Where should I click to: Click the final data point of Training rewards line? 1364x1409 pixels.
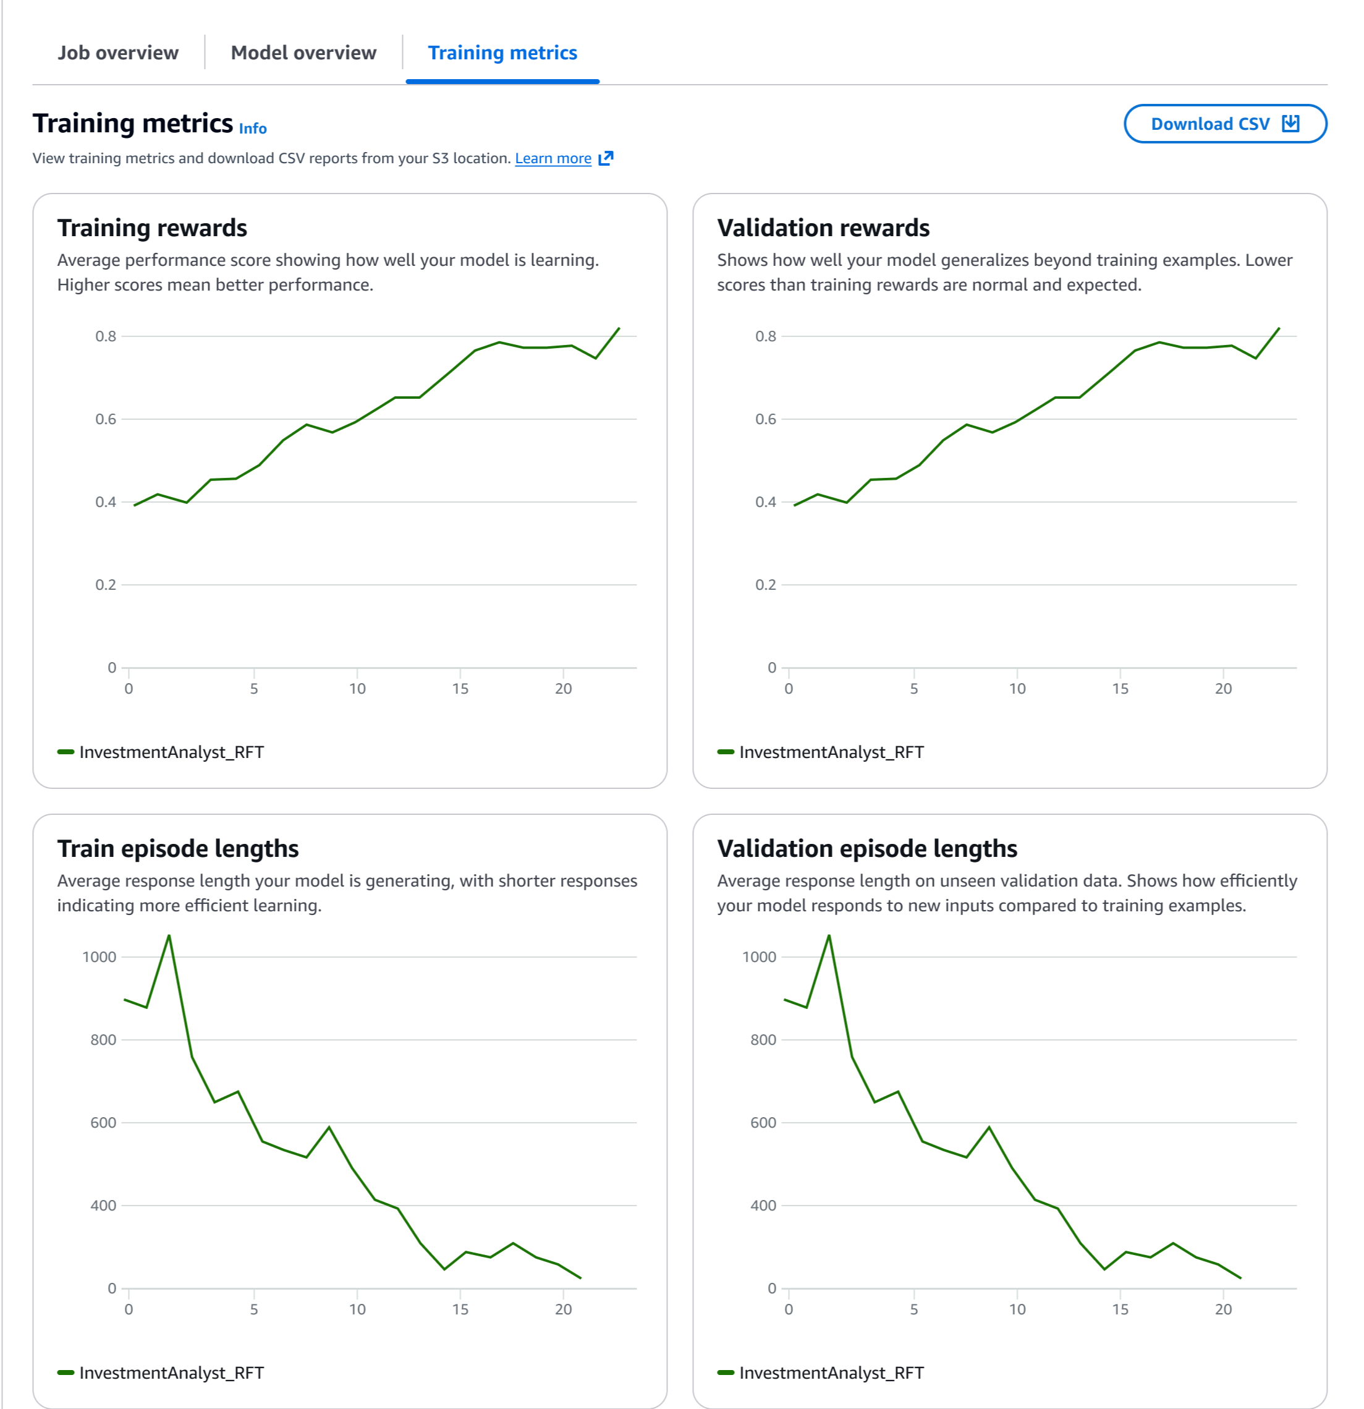point(619,328)
